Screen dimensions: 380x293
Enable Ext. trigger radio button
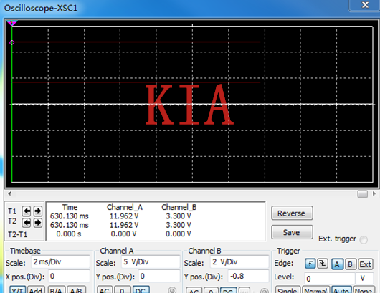click(x=364, y=240)
